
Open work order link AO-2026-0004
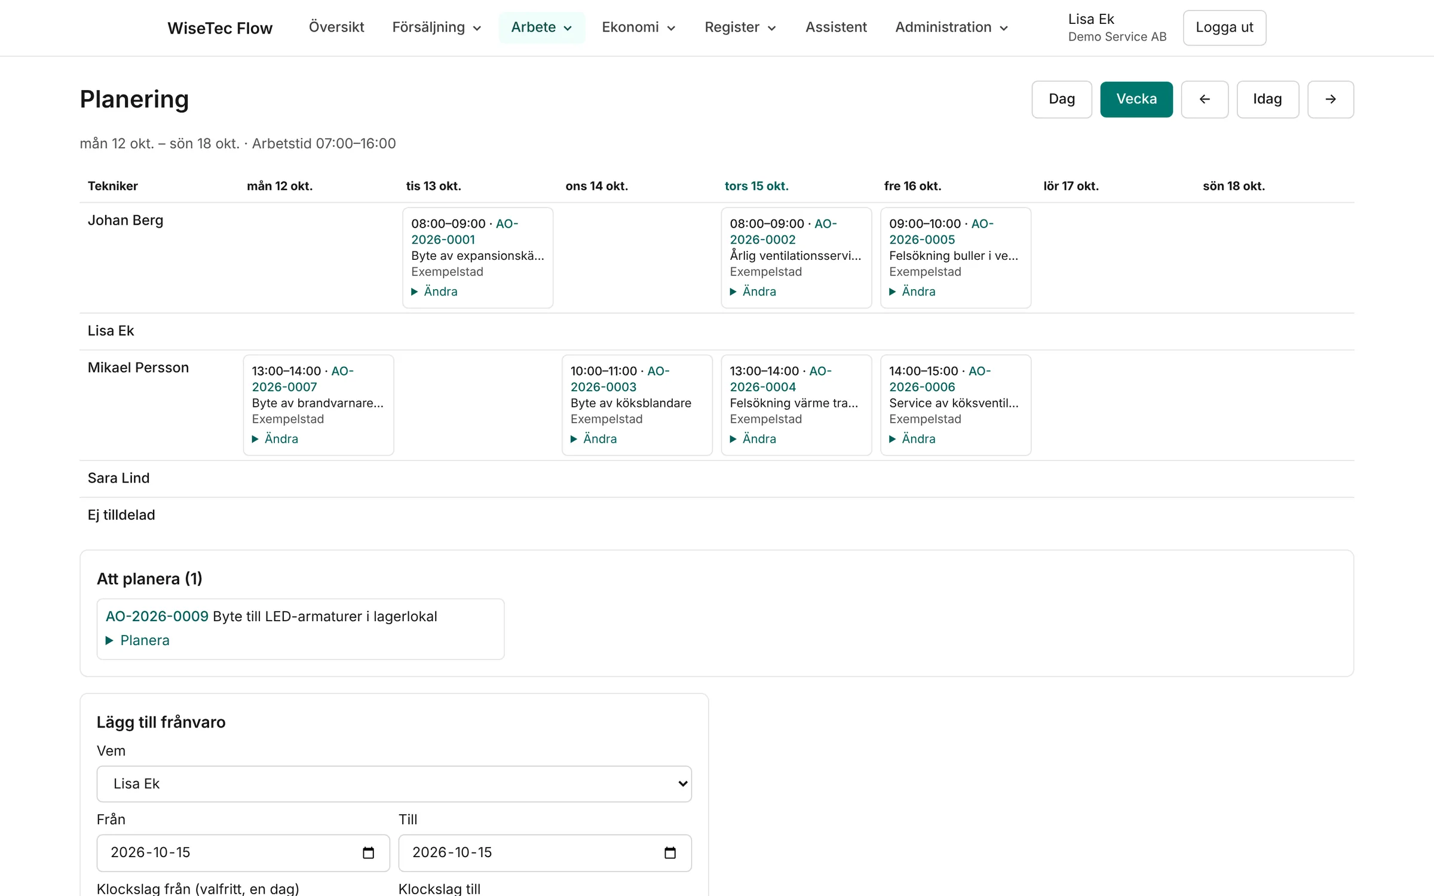(762, 387)
